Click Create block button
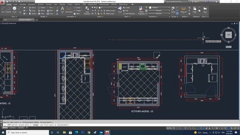The image size is (240, 135). 126,7
